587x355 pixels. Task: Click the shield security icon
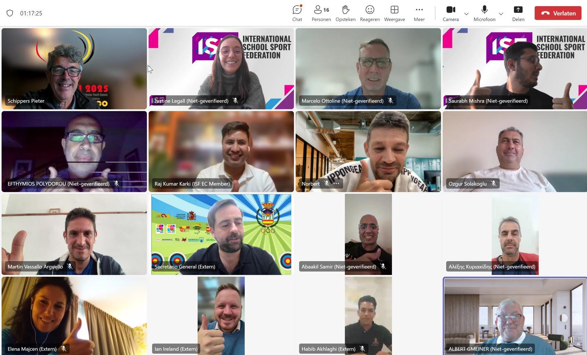10,13
